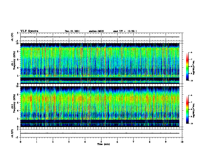This screenshot has width=205, height=159.
Task: Click the date 'Dec. 19, 2021'
Action: pos(72,31)
